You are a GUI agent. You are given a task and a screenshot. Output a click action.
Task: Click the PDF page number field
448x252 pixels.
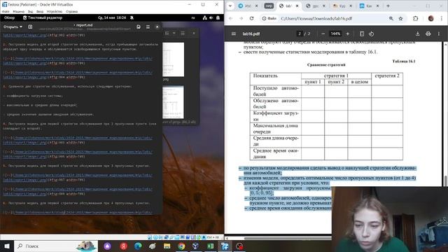(x=300, y=34)
